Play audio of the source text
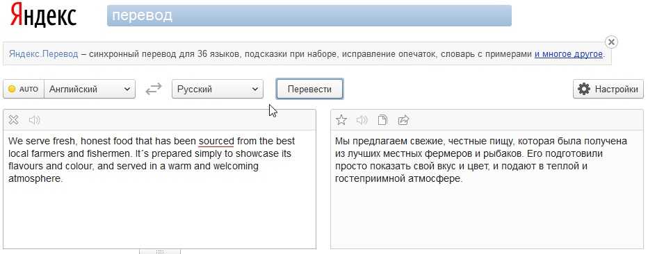Image resolution: width=648 pixels, height=254 pixels. click(x=34, y=120)
